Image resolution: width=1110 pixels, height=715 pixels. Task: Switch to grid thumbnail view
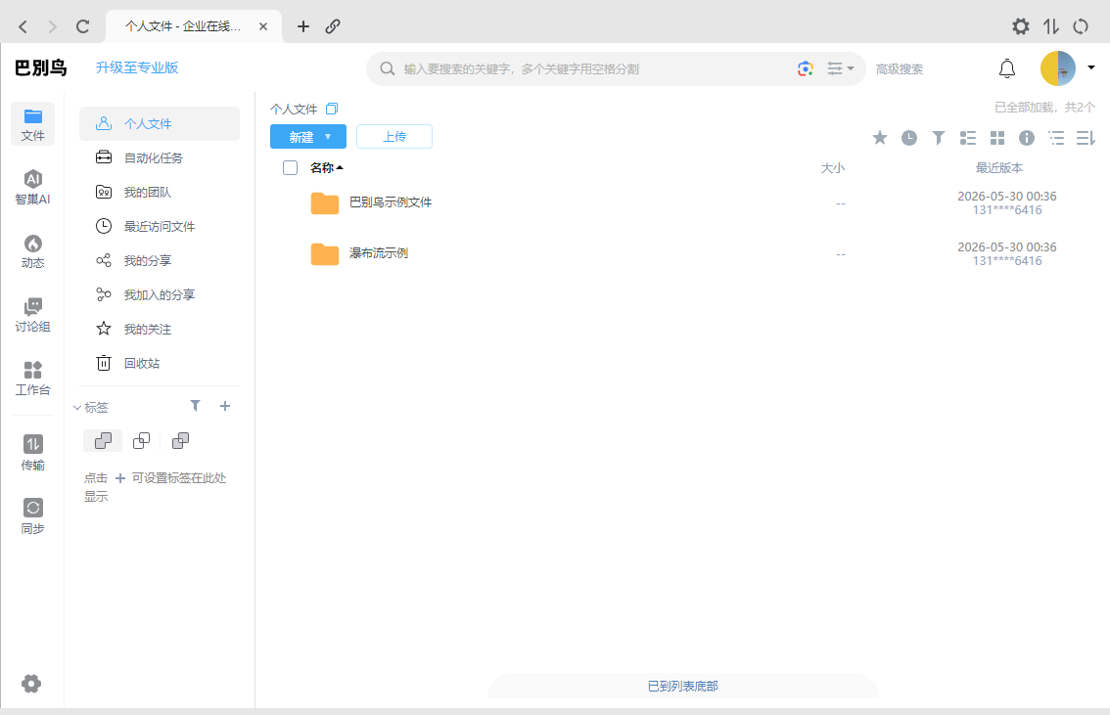click(997, 137)
